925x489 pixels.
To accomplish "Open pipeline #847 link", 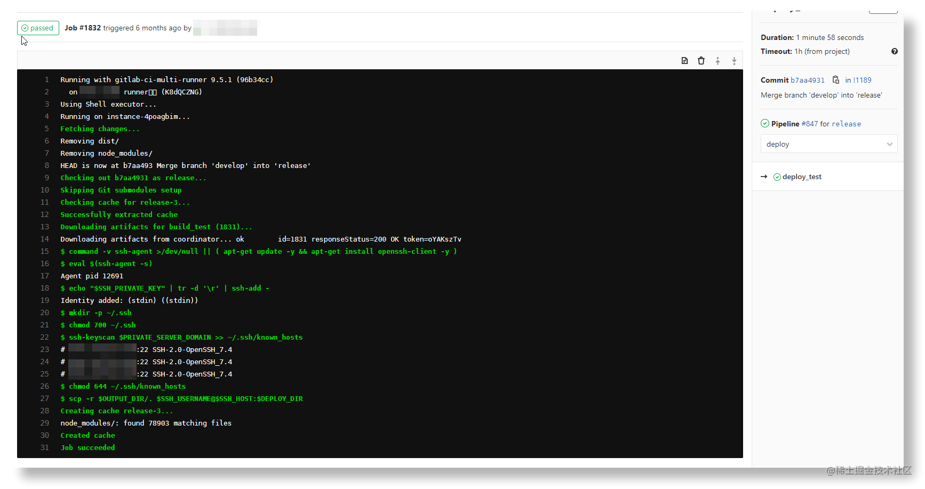I will point(809,124).
